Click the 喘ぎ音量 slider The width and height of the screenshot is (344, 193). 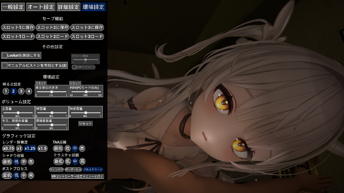86,113
